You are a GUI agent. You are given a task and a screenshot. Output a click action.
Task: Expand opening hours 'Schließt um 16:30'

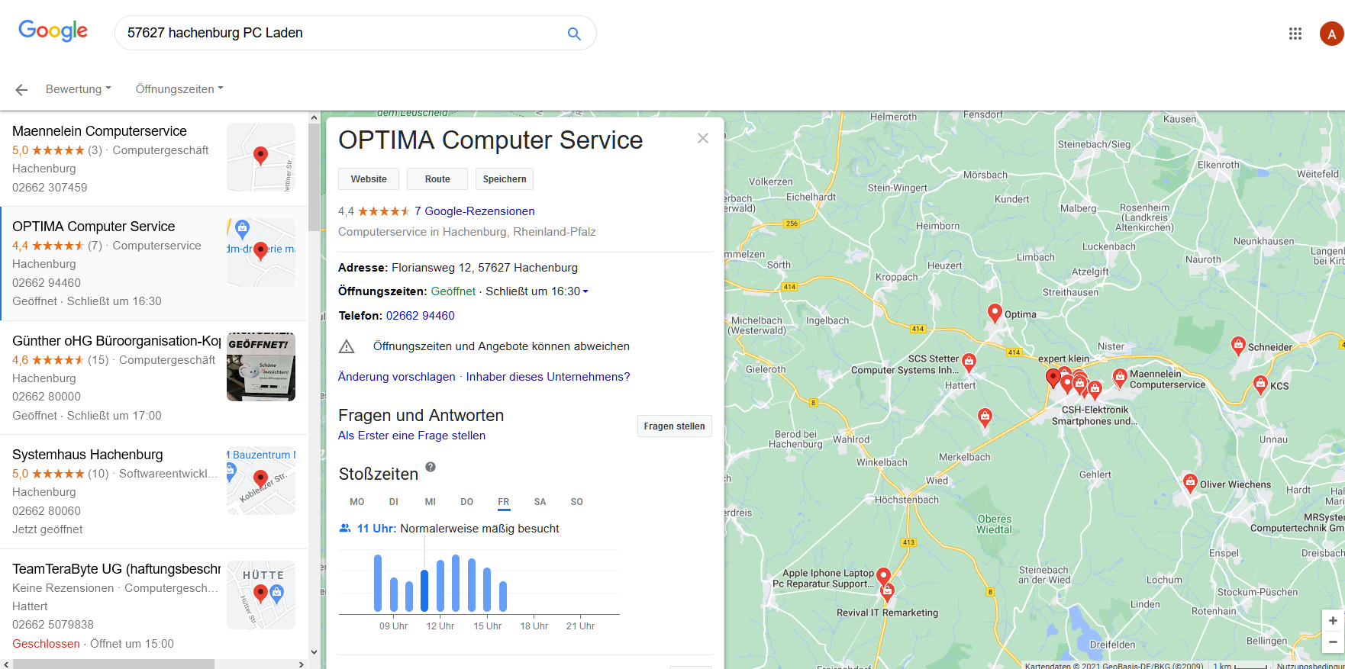click(x=537, y=291)
